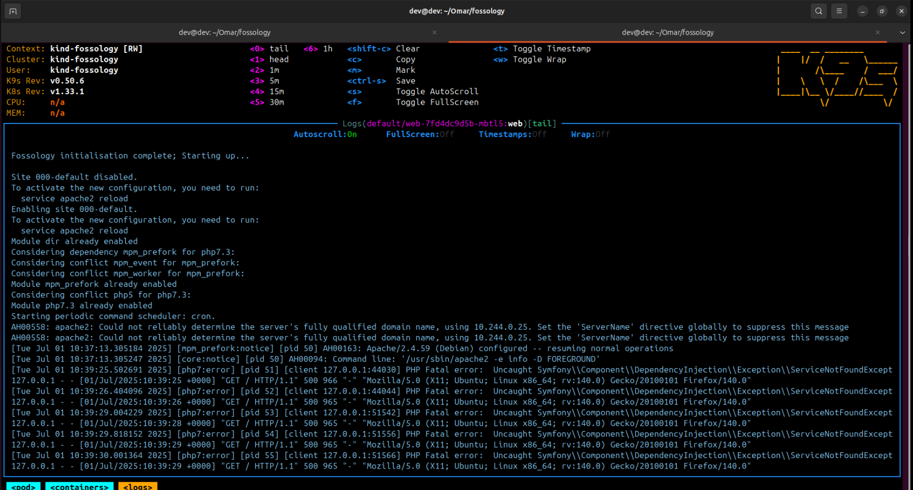The height and width of the screenshot is (490, 913).
Task: Click the Toggle AutoScroll hint
Action: pyautogui.click(x=437, y=92)
